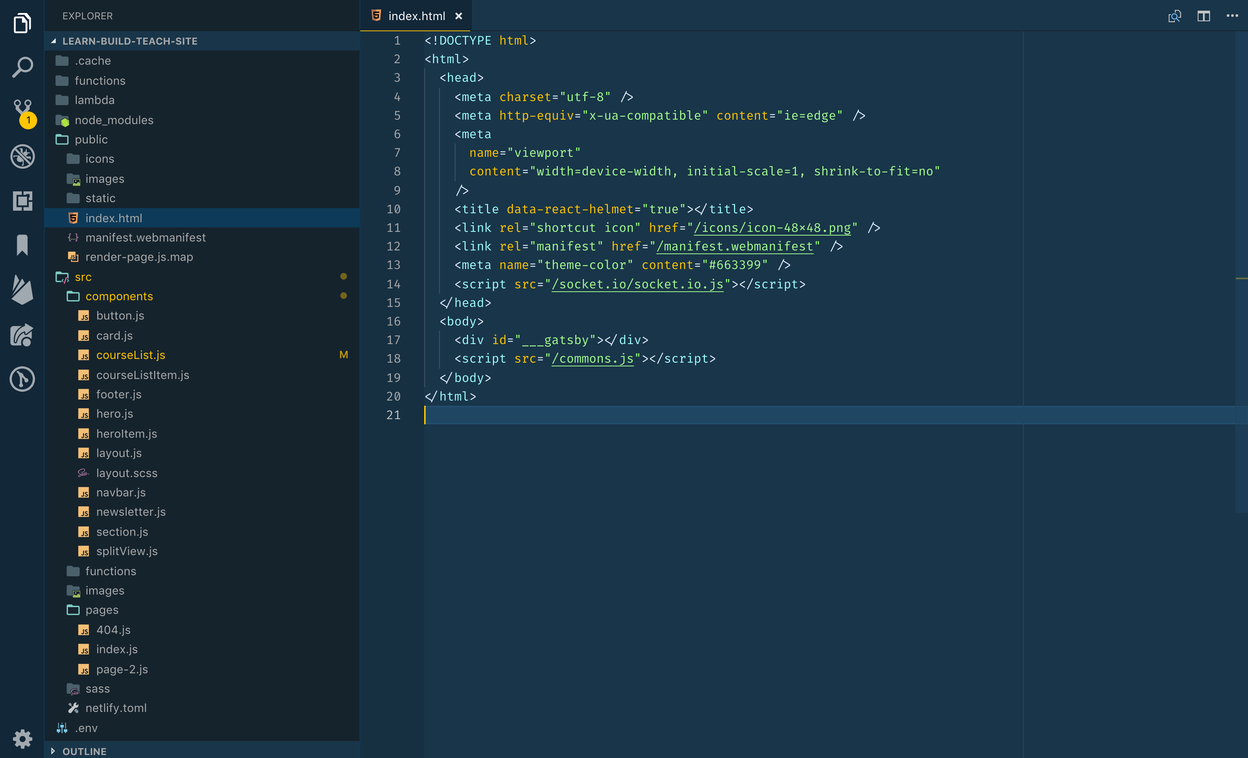Screen dimensions: 1248x758
Task: Expand the public images folder
Action: click(x=202, y=179)
